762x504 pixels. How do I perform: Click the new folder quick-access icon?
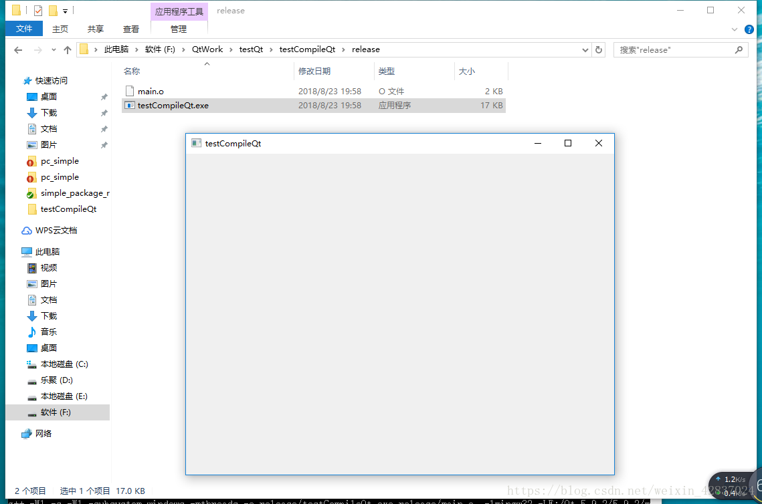53,10
